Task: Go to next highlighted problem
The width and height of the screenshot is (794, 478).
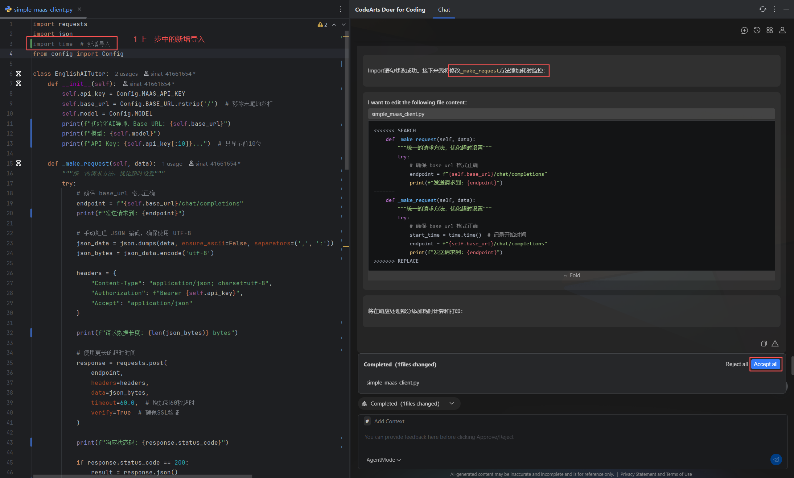Action: click(343, 25)
